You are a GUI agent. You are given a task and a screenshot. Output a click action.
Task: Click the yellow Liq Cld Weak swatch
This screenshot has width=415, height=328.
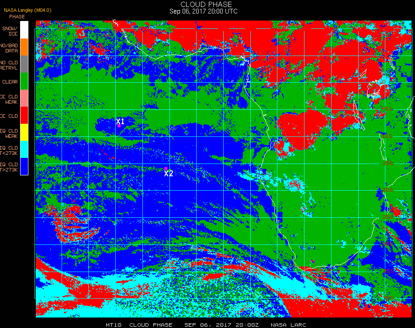(24, 132)
